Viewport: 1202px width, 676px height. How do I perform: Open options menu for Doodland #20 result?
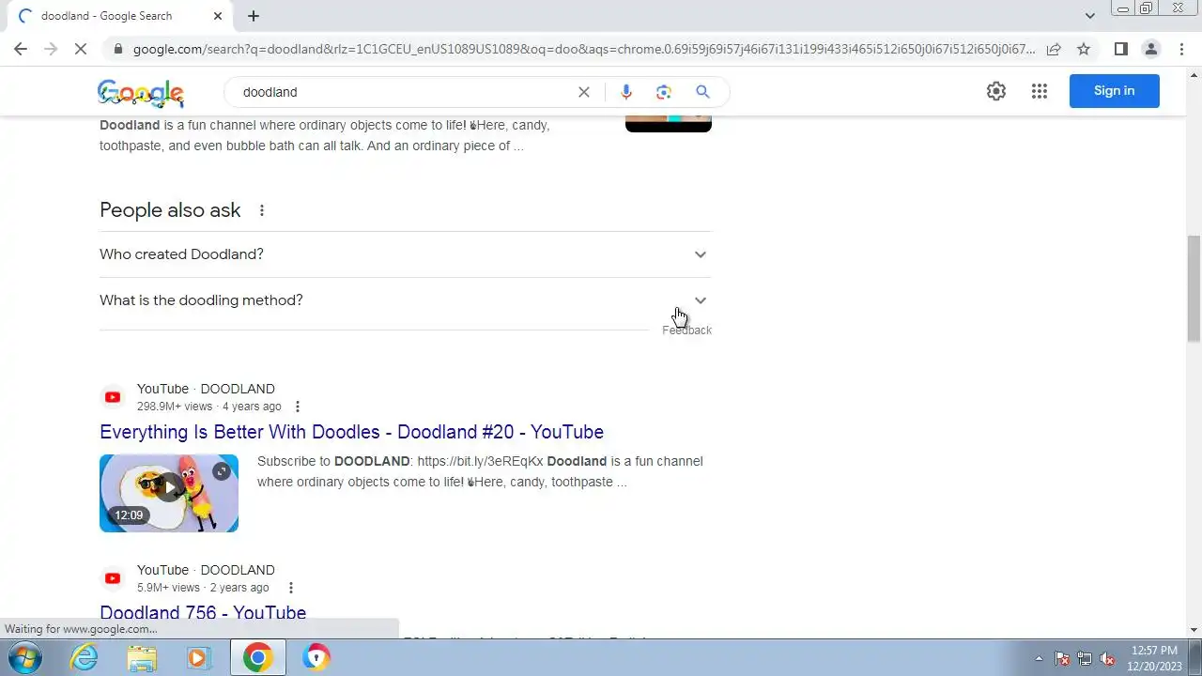point(298,407)
